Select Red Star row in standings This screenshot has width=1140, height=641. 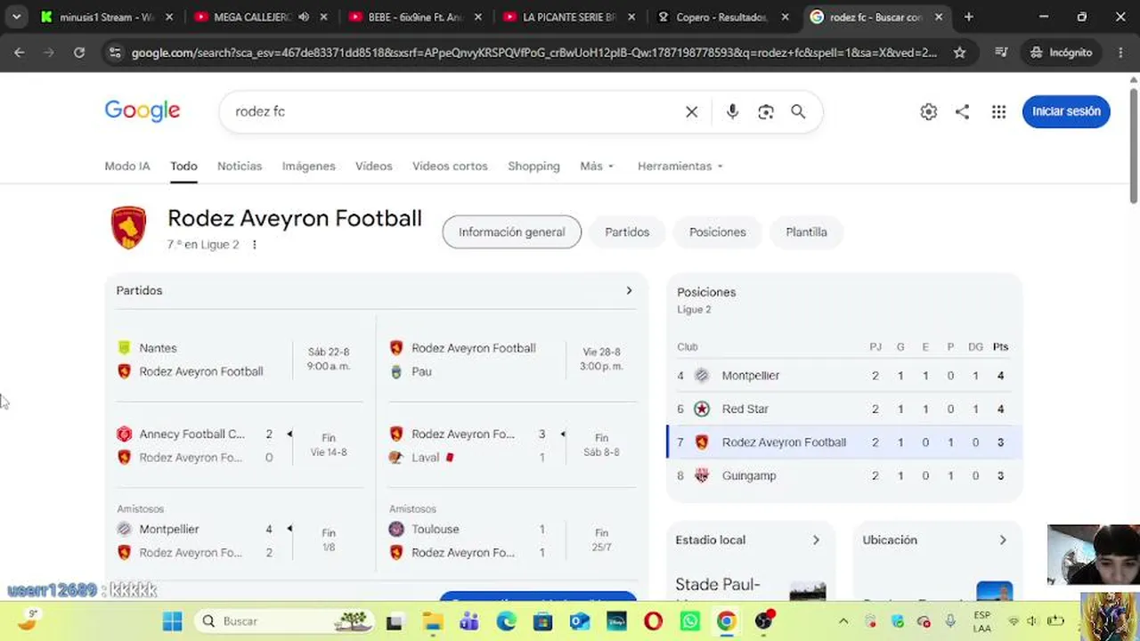tap(844, 409)
